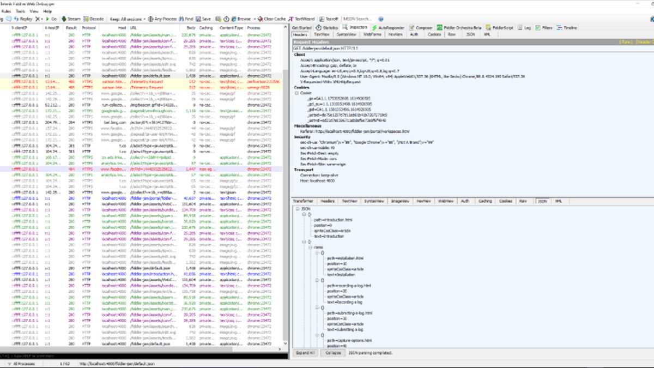Click the Result column header
The height and width of the screenshot is (368, 654).
tap(71, 27)
